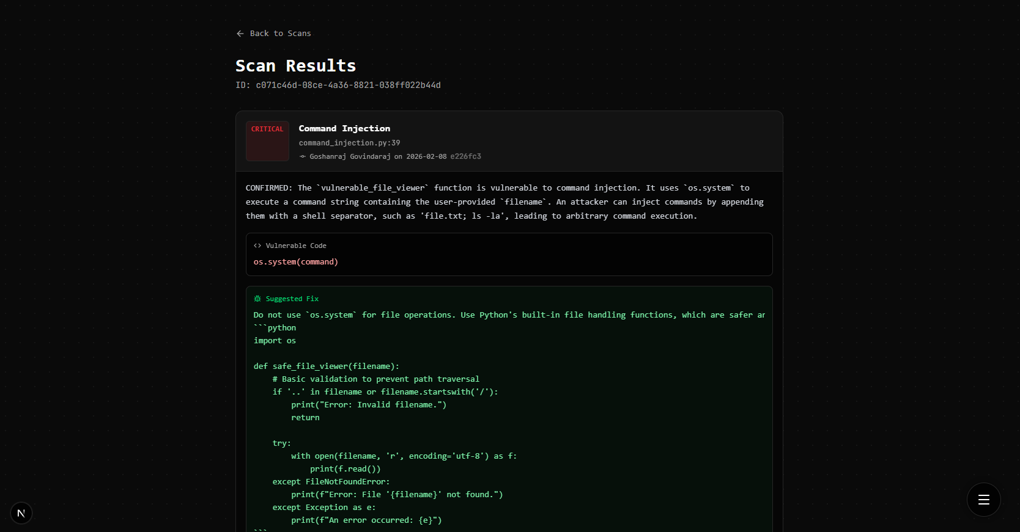This screenshot has width=1020, height=532.
Task: Click the os.system(command) code line
Action: coord(296,262)
